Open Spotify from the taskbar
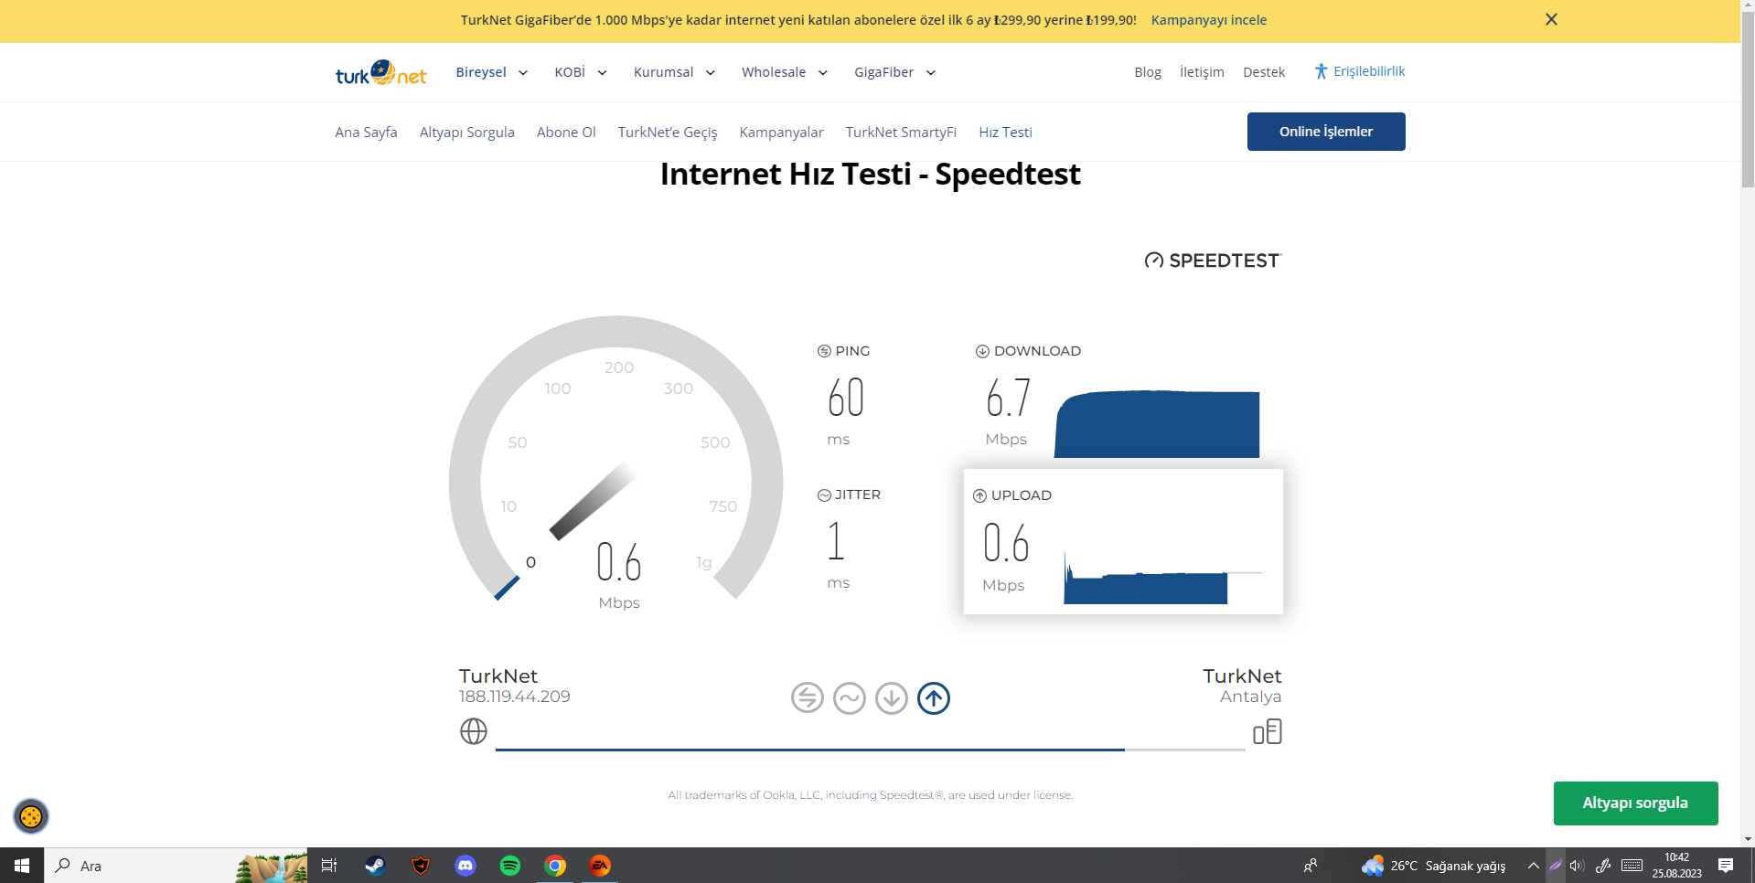This screenshot has height=883, width=1755. (510, 866)
